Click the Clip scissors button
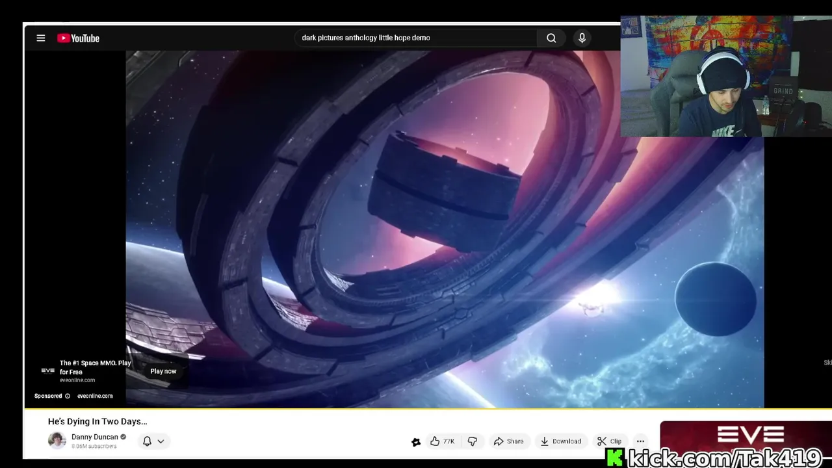 click(609, 441)
